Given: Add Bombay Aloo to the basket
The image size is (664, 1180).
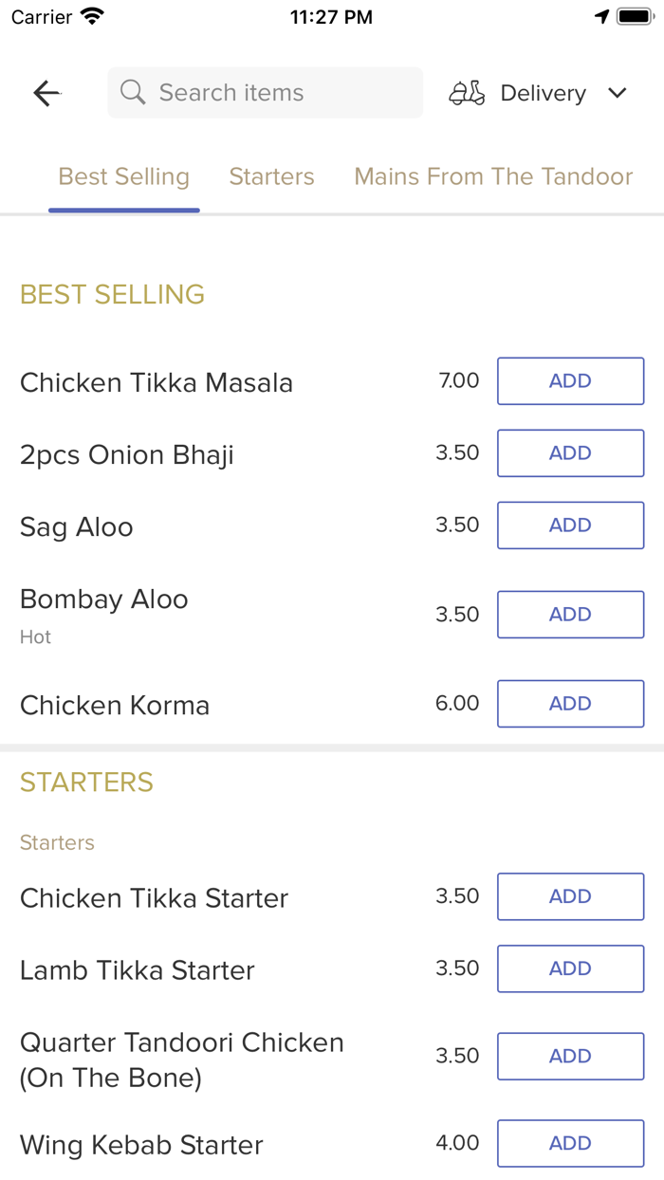Looking at the screenshot, I should point(570,615).
